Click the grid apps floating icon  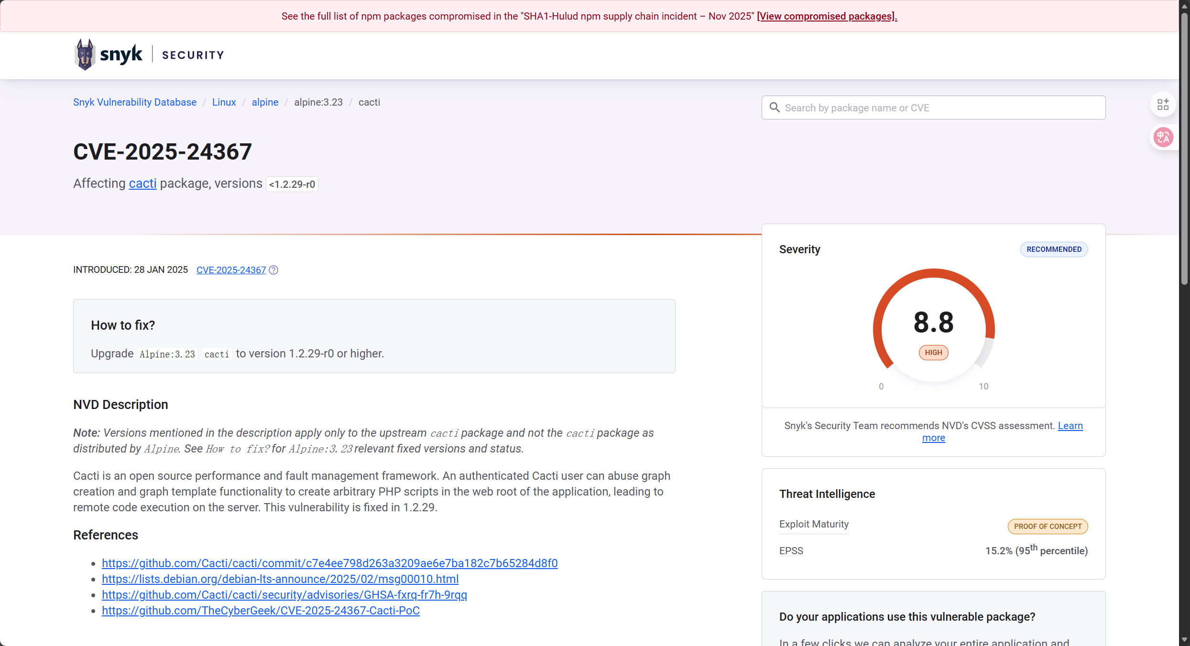1163,104
